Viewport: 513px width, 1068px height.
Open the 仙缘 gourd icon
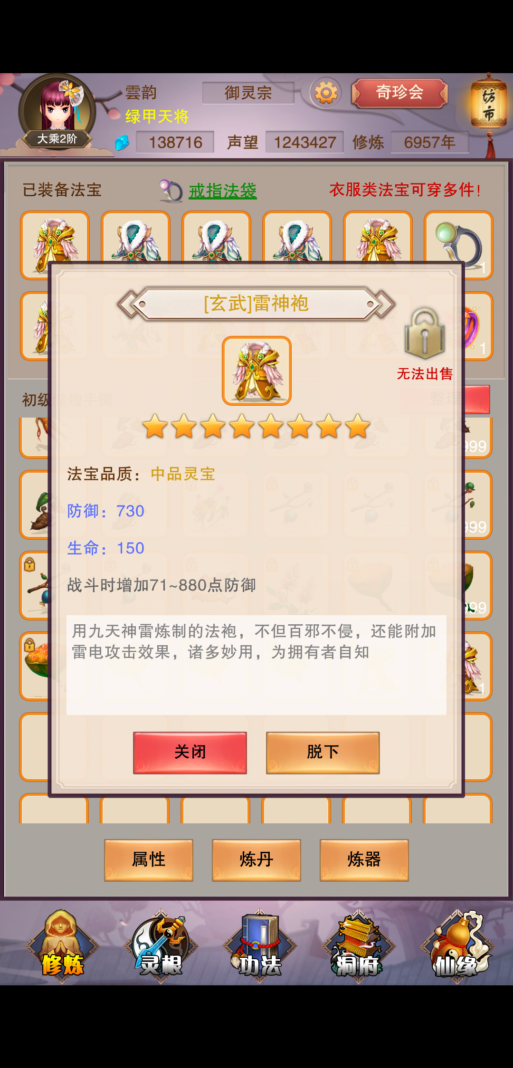(457, 945)
